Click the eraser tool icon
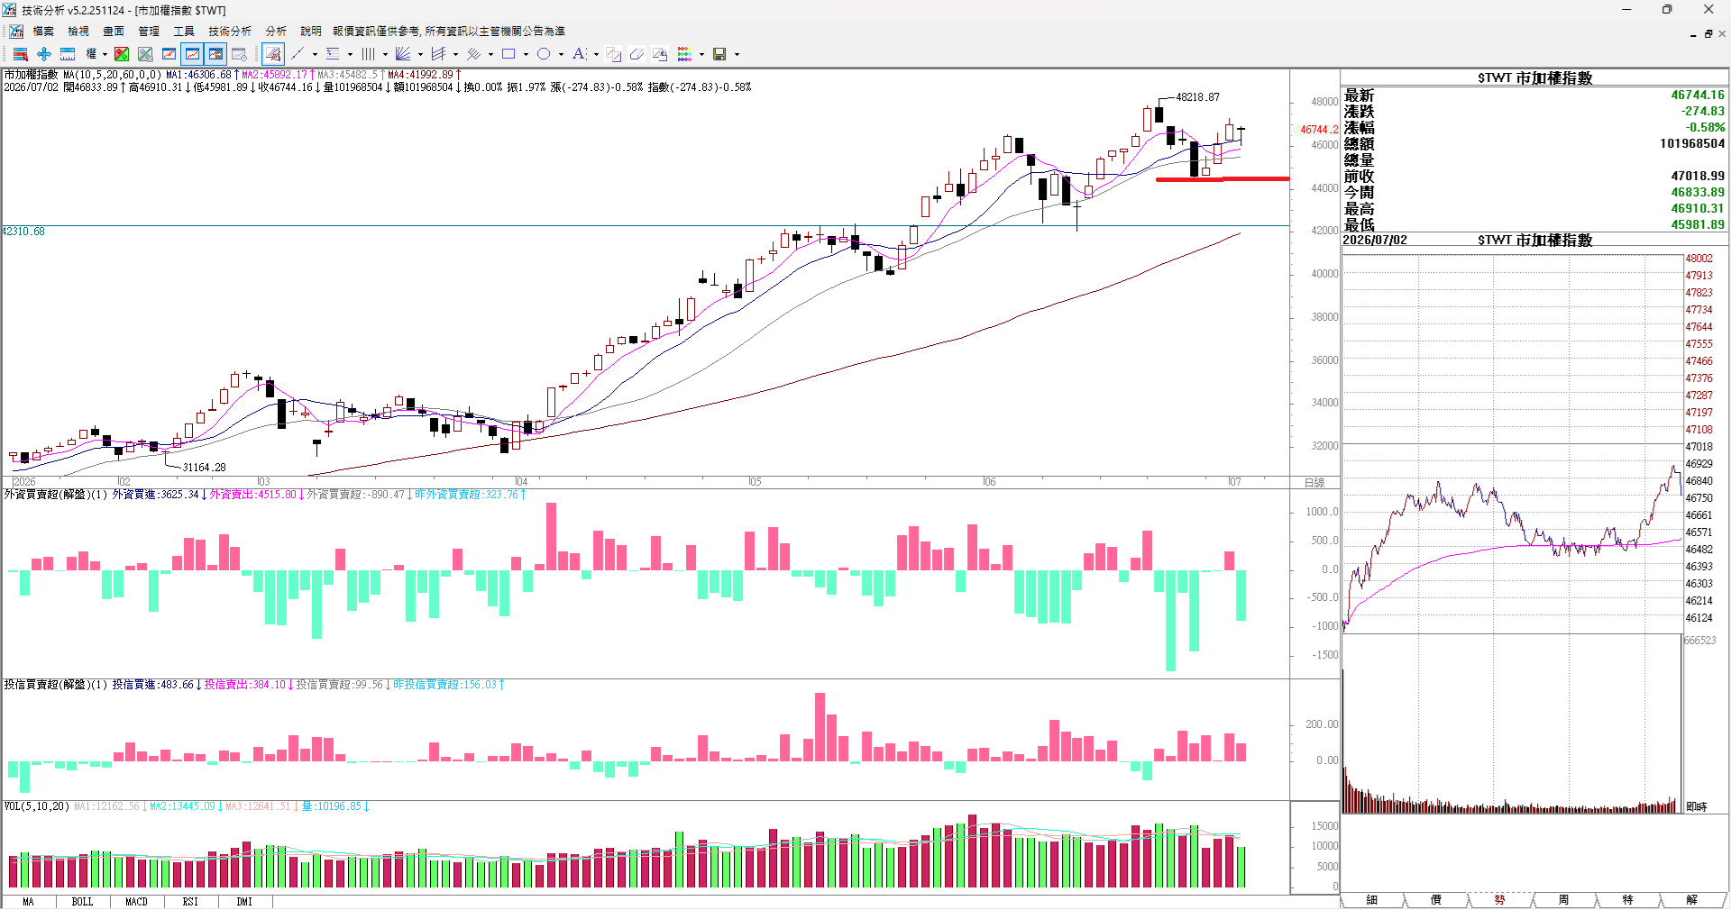 coord(637,54)
